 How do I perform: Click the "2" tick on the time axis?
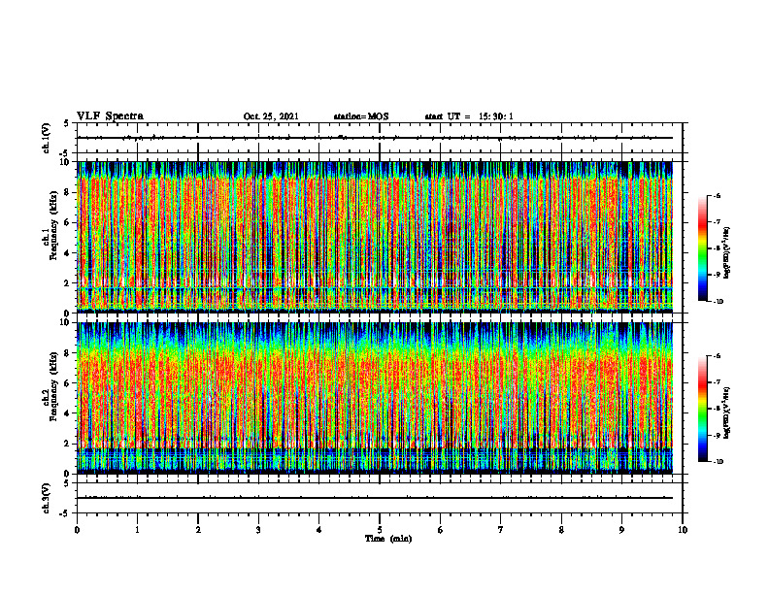[198, 530]
